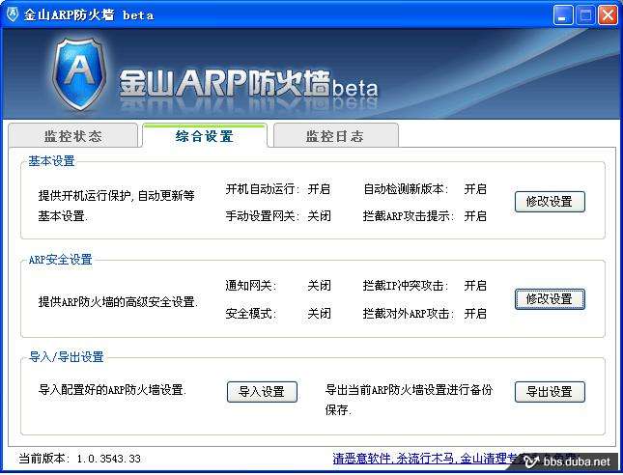Open the 清恶意软件 杀流行木马 link
The height and width of the screenshot is (475, 623).
(x=425, y=459)
